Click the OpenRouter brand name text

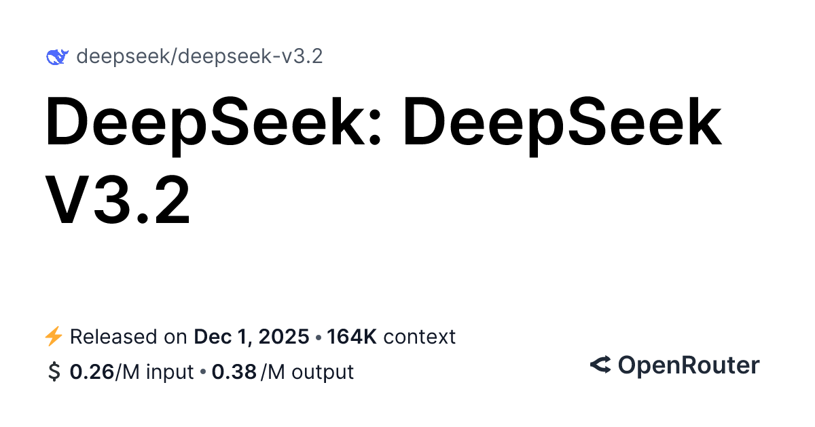coord(688,365)
